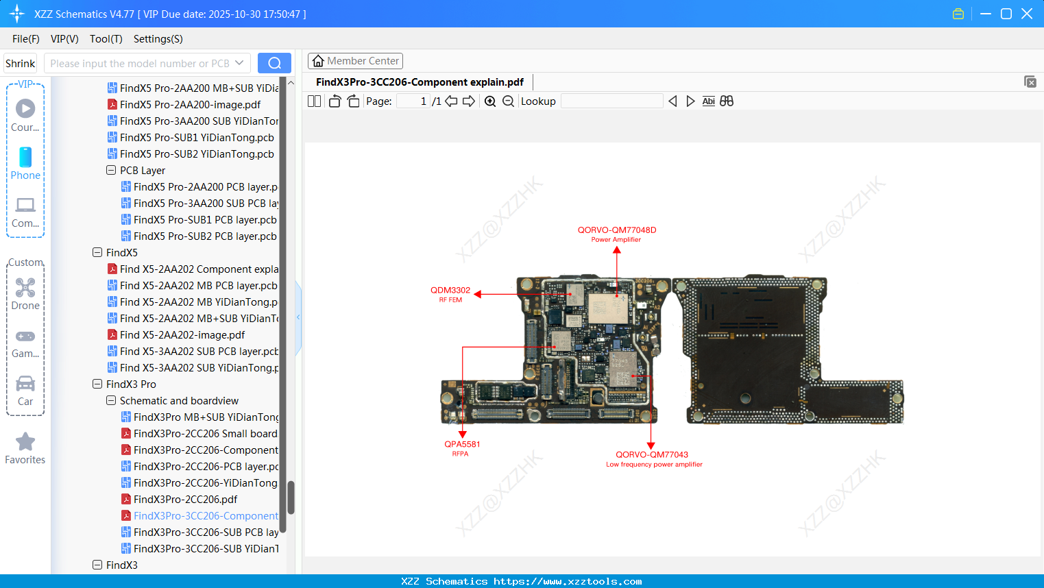Toggle two-page view in PDF toolbar

[313, 101]
